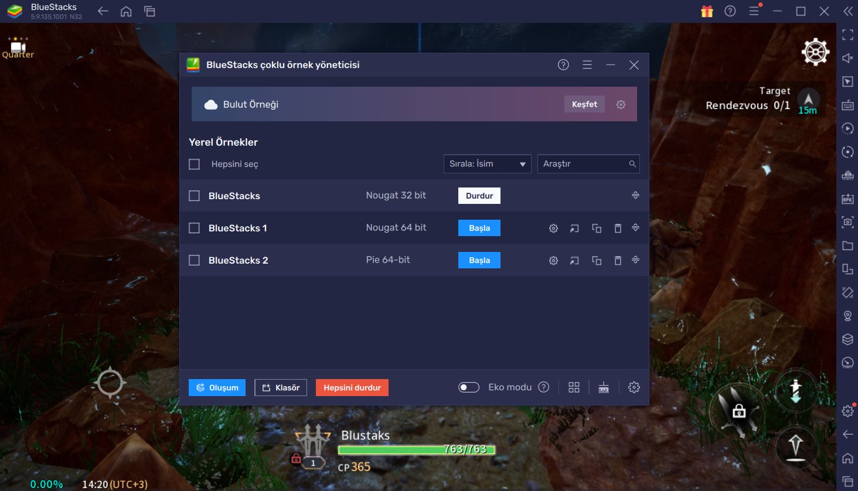
Task: Click Keşfet in Bulut Örneği banner
Action: (x=584, y=104)
